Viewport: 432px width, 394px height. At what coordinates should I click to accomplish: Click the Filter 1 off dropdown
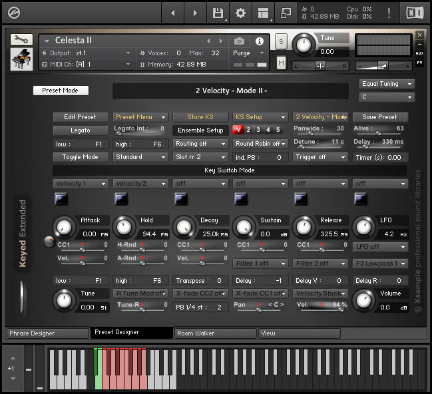[x=260, y=264]
